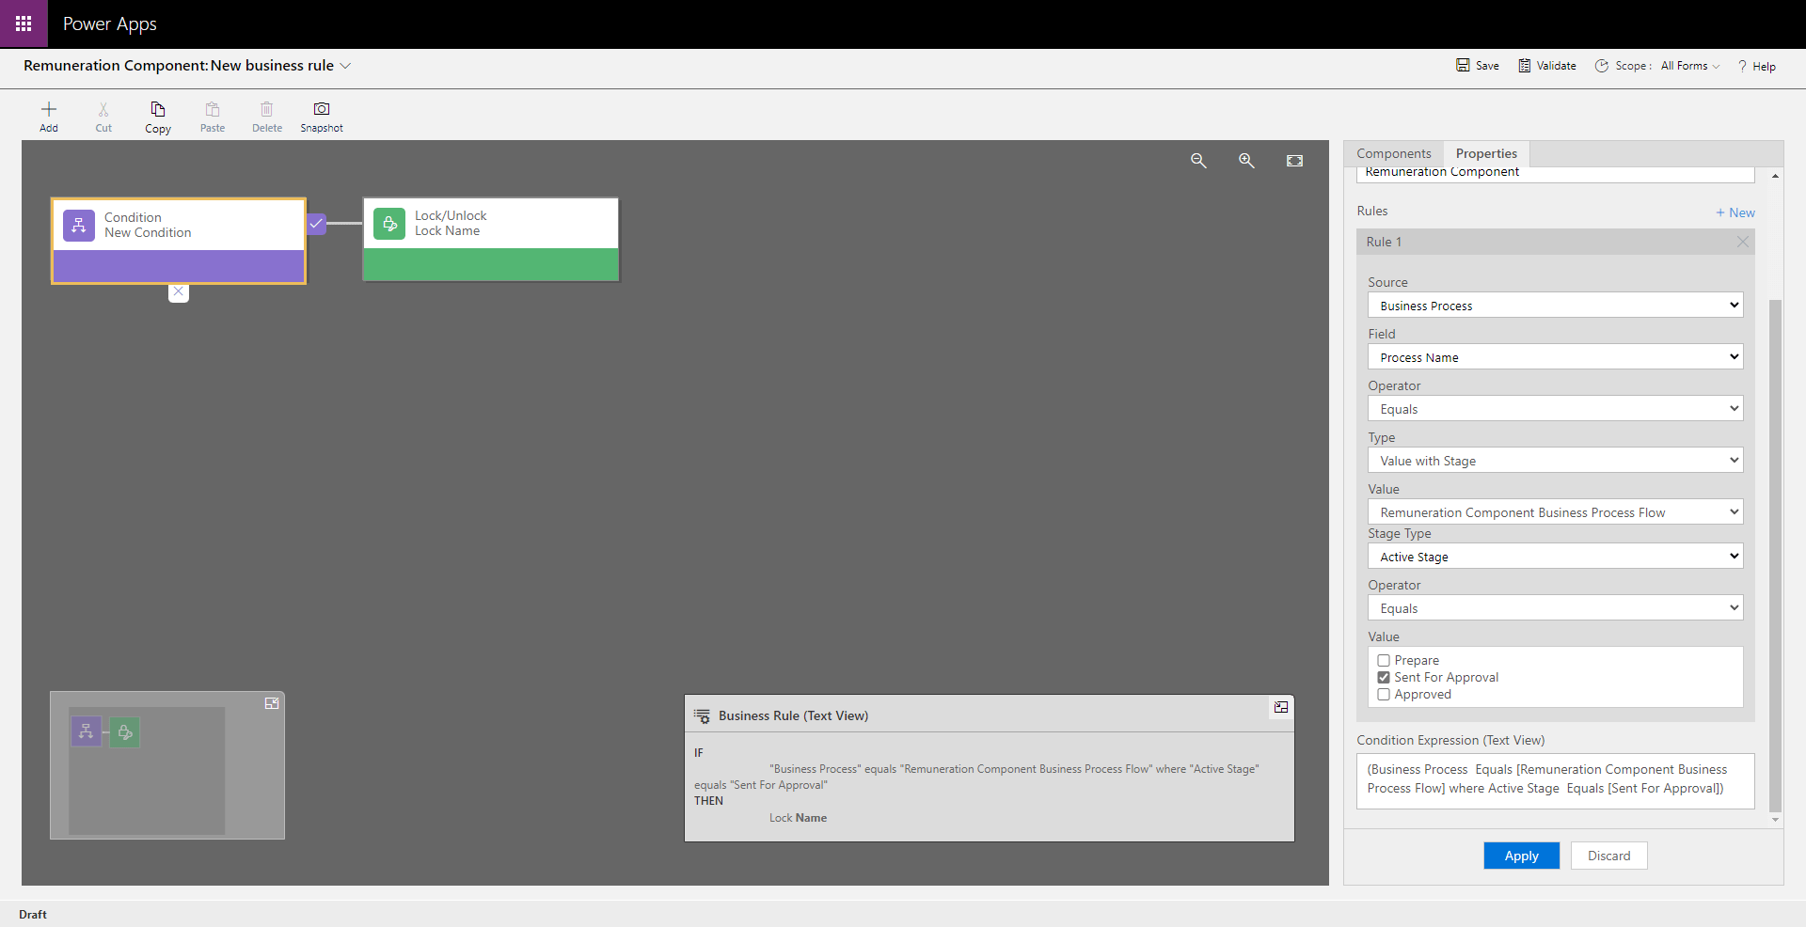Viewport: 1806px width, 927px height.
Task: Switch to the Components tab
Action: coord(1393,153)
